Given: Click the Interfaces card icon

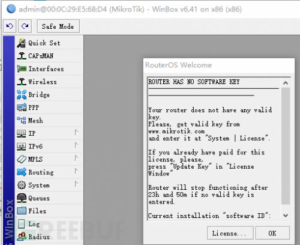Looking at the screenshot, I should (22, 69).
